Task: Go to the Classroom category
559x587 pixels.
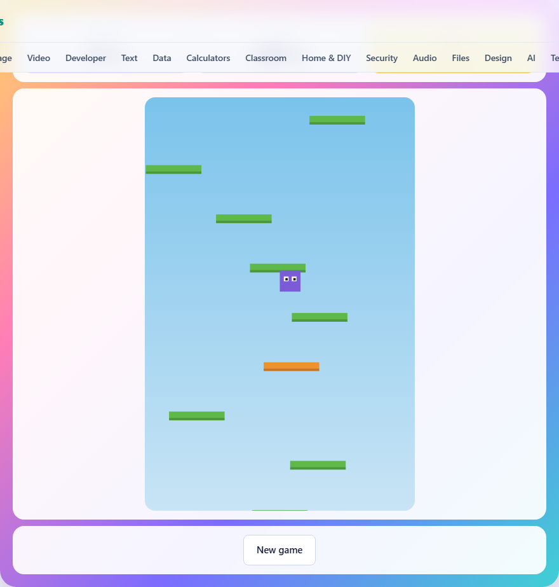Action: [266, 58]
